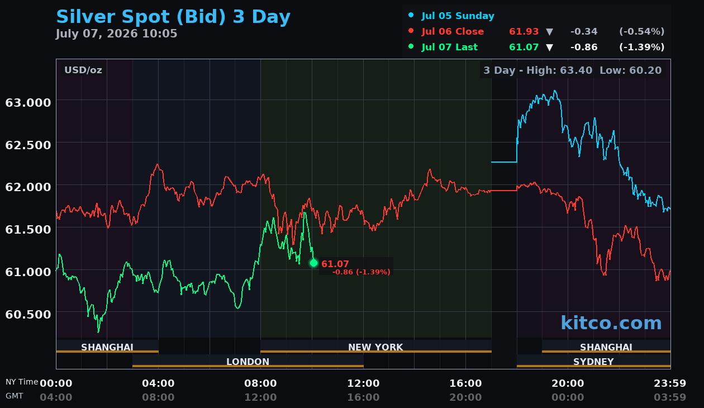This screenshot has width=704, height=408.
Task: Select the 'Jul 05 Sunday' legend label
Action: point(458,16)
